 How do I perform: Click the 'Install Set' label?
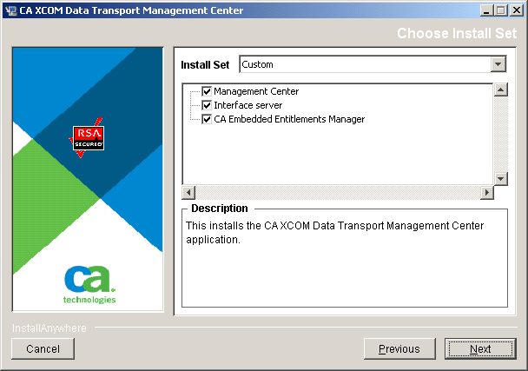coord(205,64)
